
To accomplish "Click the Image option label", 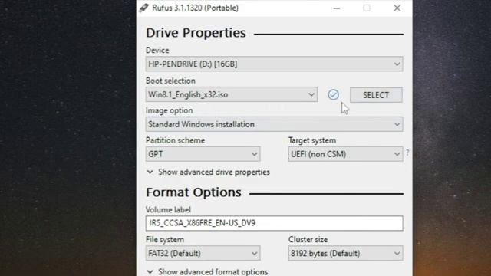I will (169, 110).
